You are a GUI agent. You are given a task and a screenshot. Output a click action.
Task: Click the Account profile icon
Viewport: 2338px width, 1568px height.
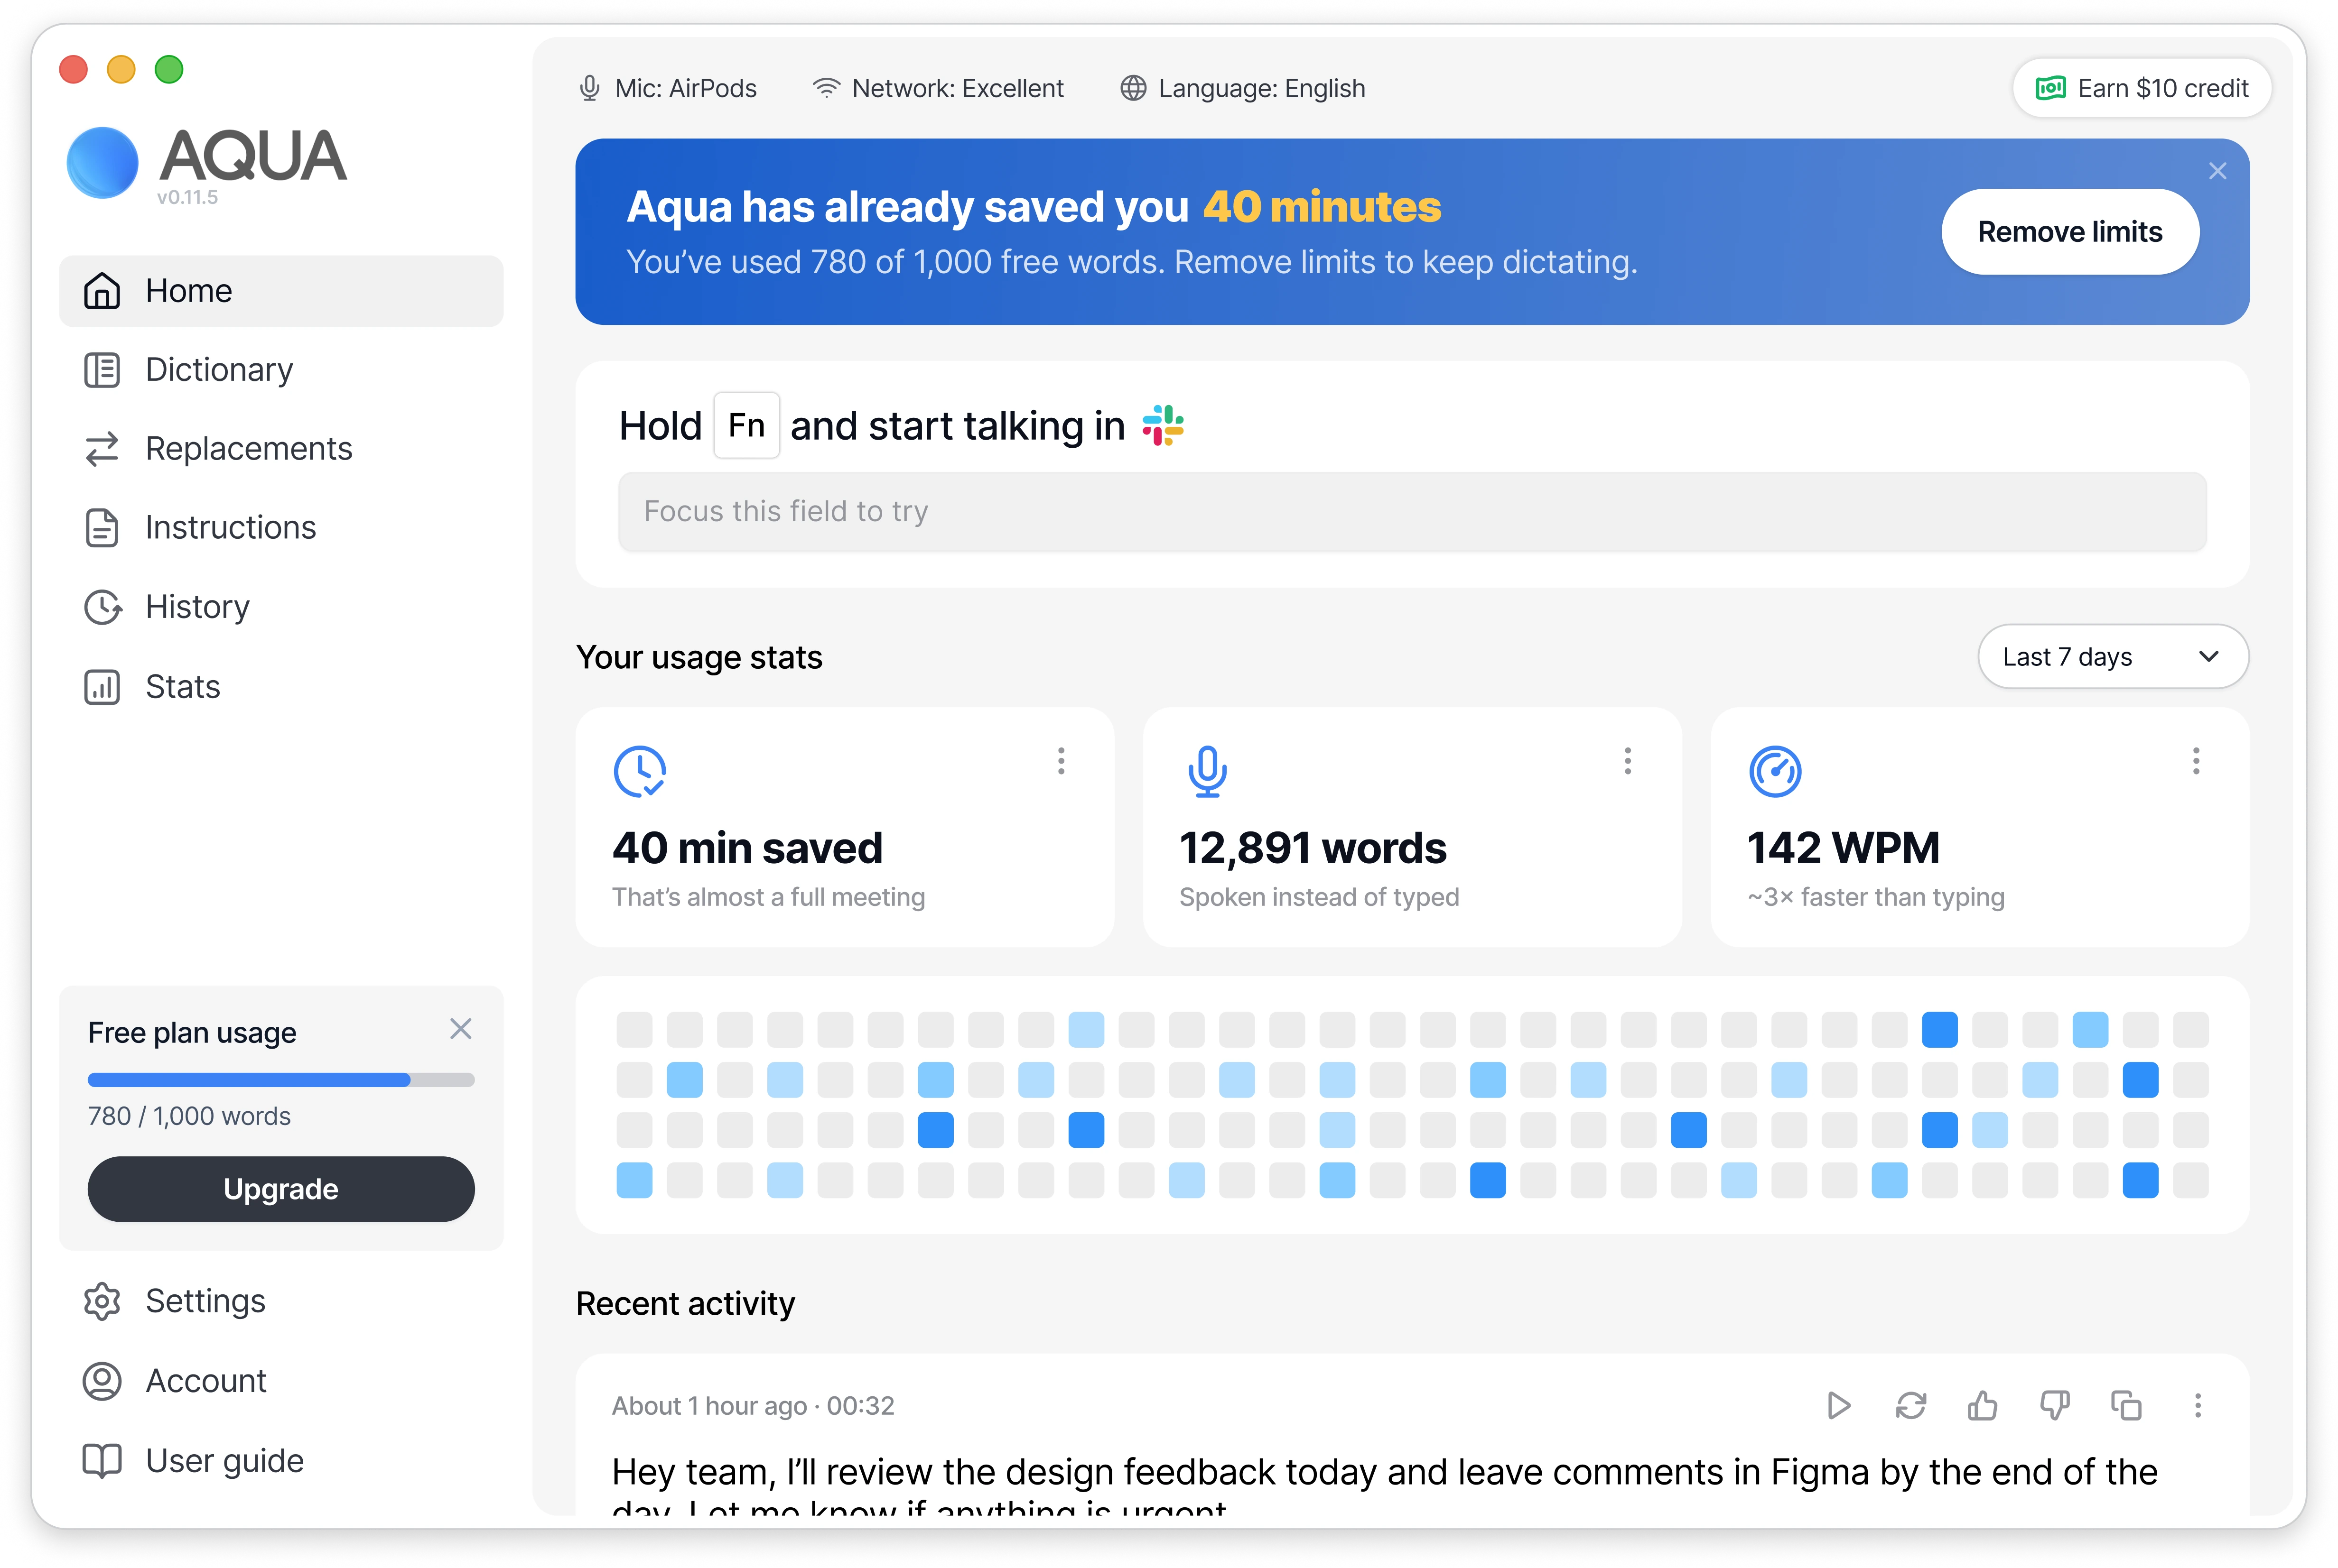pos(102,1381)
